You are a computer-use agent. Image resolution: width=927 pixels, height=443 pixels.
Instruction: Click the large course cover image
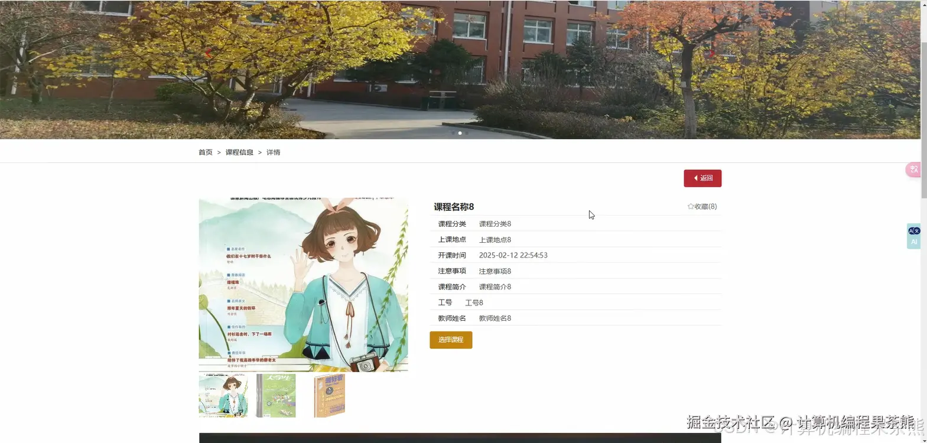pyautogui.click(x=303, y=285)
